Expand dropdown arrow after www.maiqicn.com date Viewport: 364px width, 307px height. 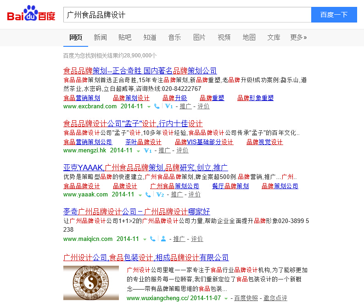coord(144,240)
